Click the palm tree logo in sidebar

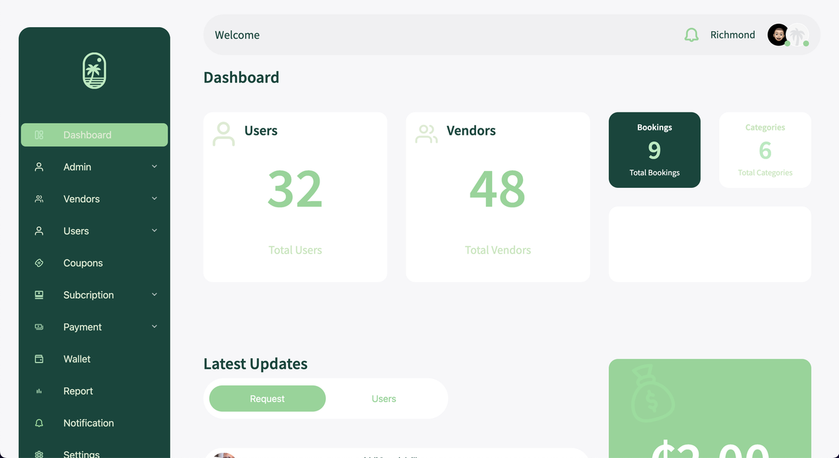pyautogui.click(x=94, y=71)
